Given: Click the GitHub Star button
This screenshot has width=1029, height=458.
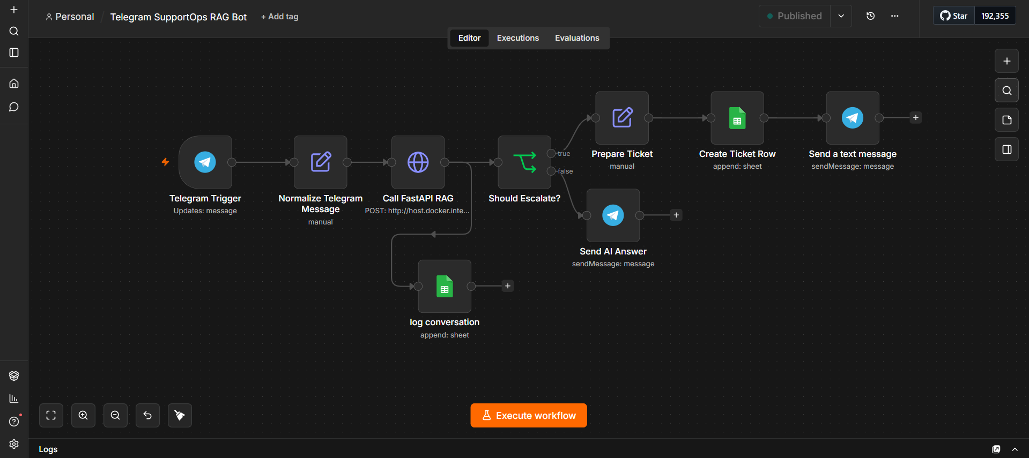Looking at the screenshot, I should pyautogui.click(x=954, y=16).
